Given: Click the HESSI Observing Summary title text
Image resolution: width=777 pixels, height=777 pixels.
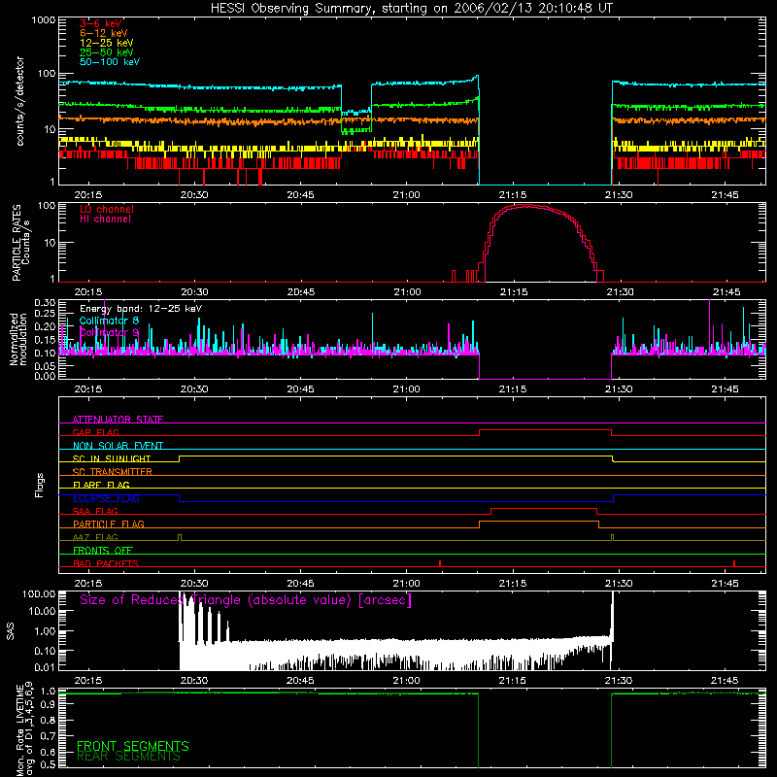Looking at the screenshot, I should tap(411, 9).
